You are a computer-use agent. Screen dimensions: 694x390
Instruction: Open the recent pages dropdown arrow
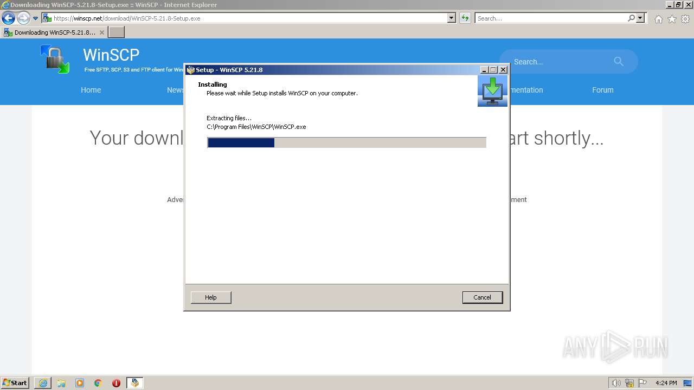[35, 18]
